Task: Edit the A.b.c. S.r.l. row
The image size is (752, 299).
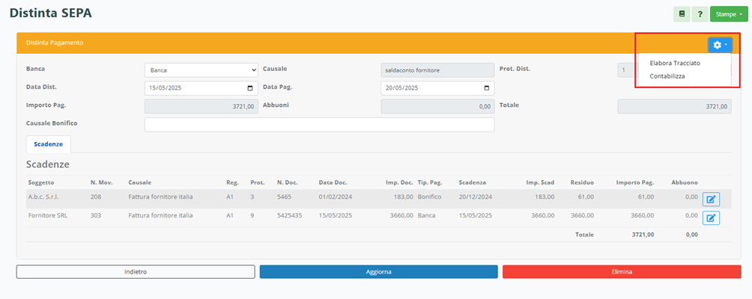Action: tap(711, 199)
